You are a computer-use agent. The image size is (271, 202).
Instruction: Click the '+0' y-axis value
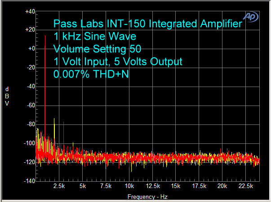click(32, 49)
